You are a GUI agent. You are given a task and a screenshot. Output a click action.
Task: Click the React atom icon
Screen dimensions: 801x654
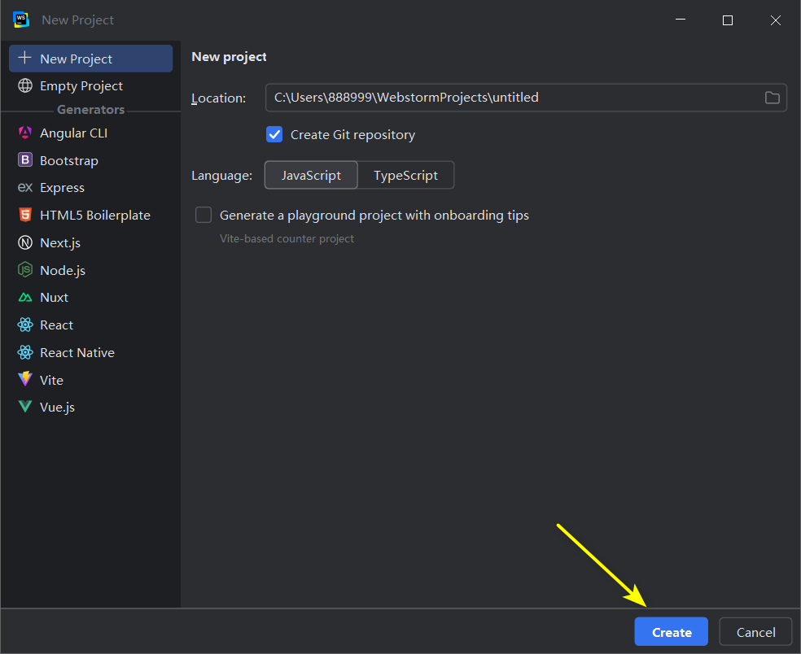point(25,325)
